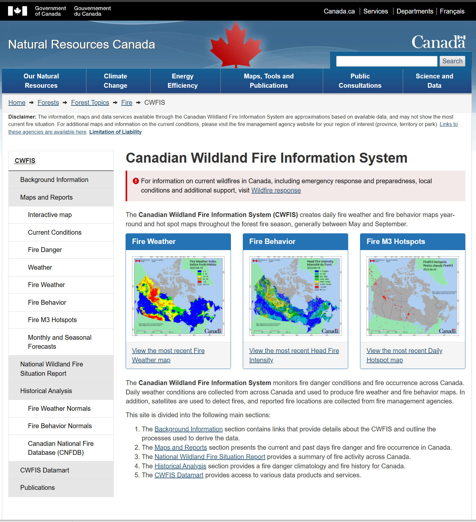Click the Head Fire Intensity map thumbnail
Screen dimensions: 476x522
pos(295,296)
